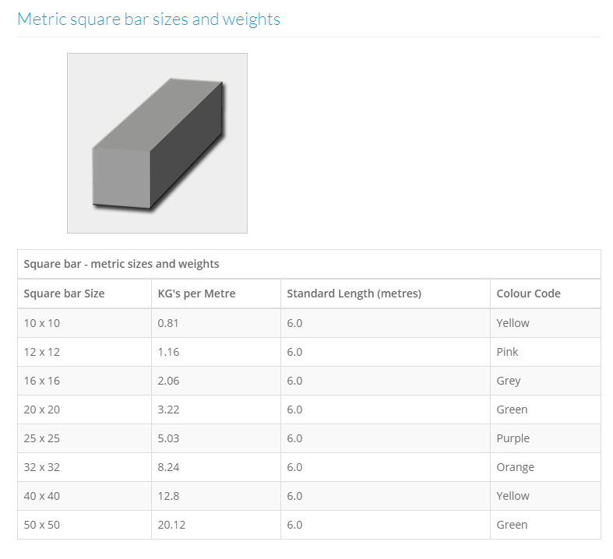Click the Colour Code column header
Image resolution: width=613 pixels, height=559 pixels.
pyautogui.click(x=528, y=294)
